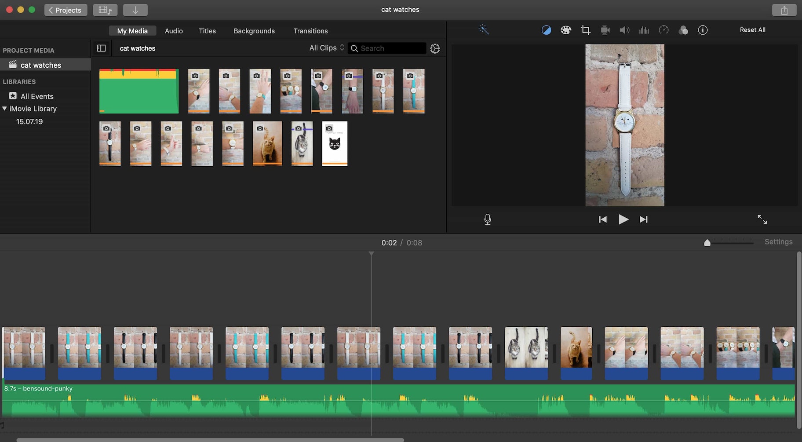802x442 pixels.
Task: Open color correction palette tool
Action: click(x=565, y=30)
